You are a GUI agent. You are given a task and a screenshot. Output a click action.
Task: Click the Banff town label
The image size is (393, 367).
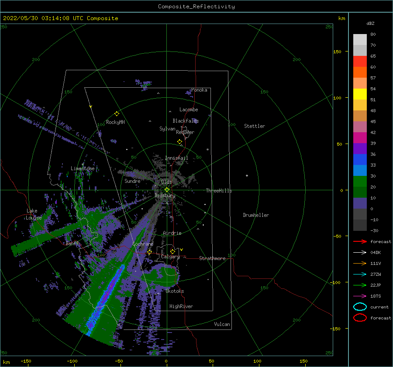coord(72,244)
